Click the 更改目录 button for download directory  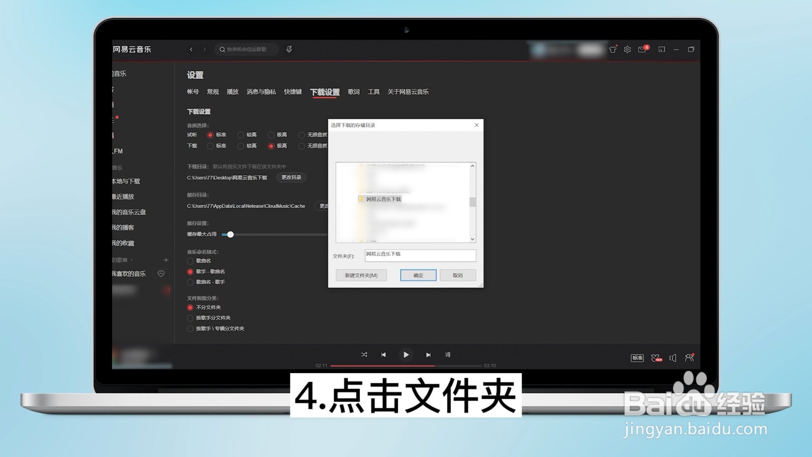291,177
